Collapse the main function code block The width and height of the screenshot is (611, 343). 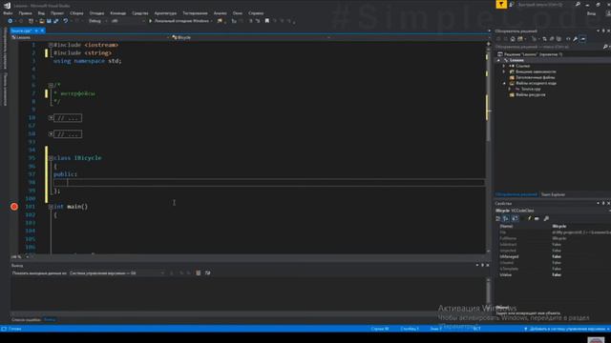point(51,207)
